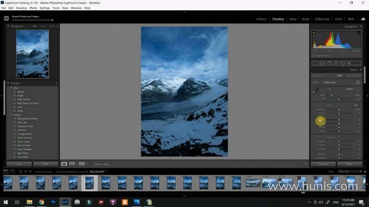This screenshot has height=207, width=369.
Task: Open the filmstrip filename source dropdown
Action: (106, 171)
